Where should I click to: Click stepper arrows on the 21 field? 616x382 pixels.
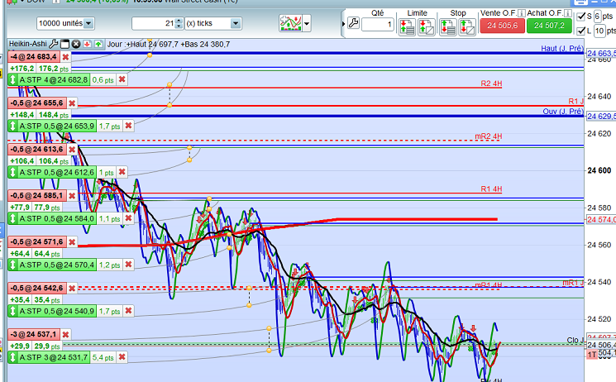pyautogui.click(x=179, y=24)
